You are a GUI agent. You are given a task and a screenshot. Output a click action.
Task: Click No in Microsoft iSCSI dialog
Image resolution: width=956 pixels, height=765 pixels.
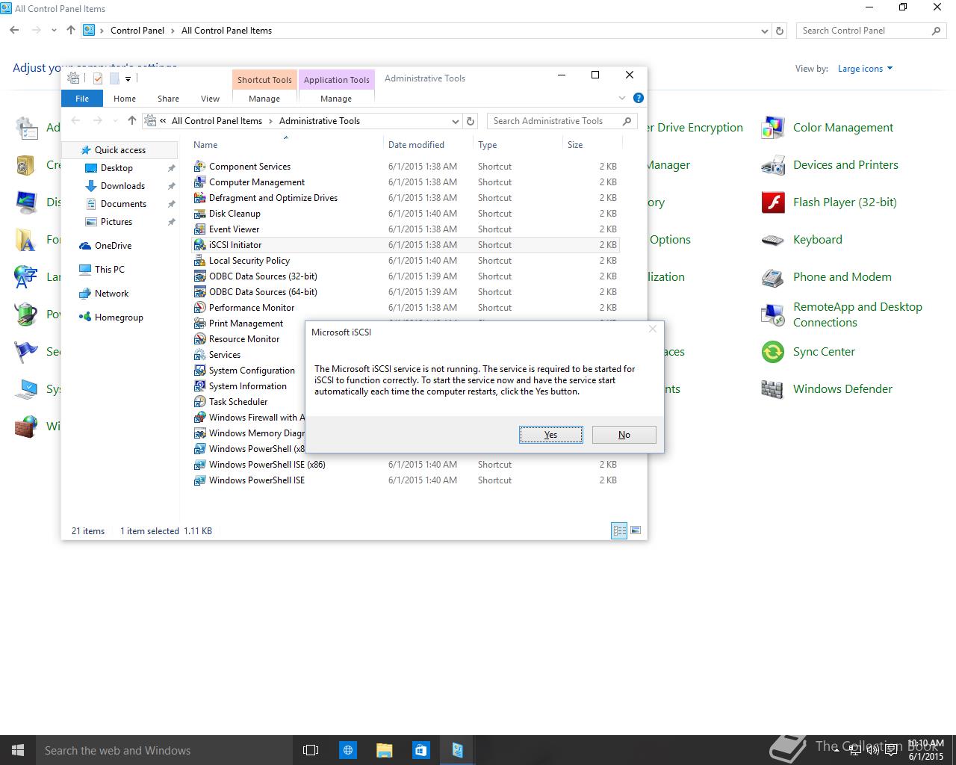tap(624, 435)
